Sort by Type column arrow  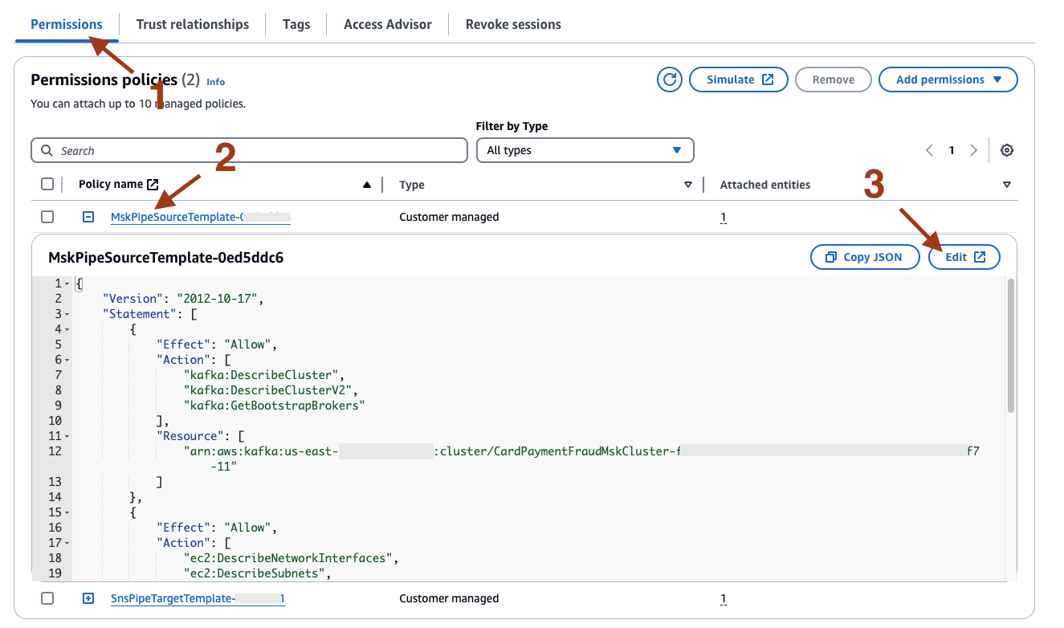pos(688,185)
